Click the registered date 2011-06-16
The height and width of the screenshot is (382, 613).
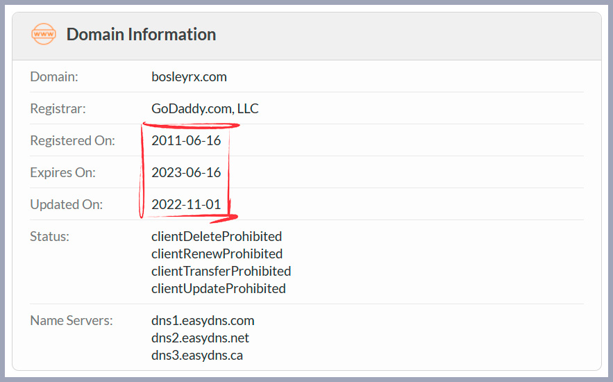pos(186,140)
